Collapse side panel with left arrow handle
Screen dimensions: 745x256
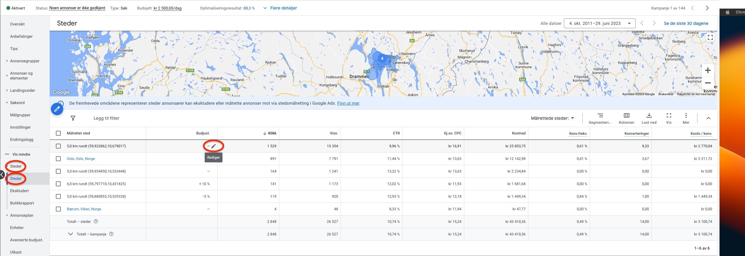(x=2, y=175)
